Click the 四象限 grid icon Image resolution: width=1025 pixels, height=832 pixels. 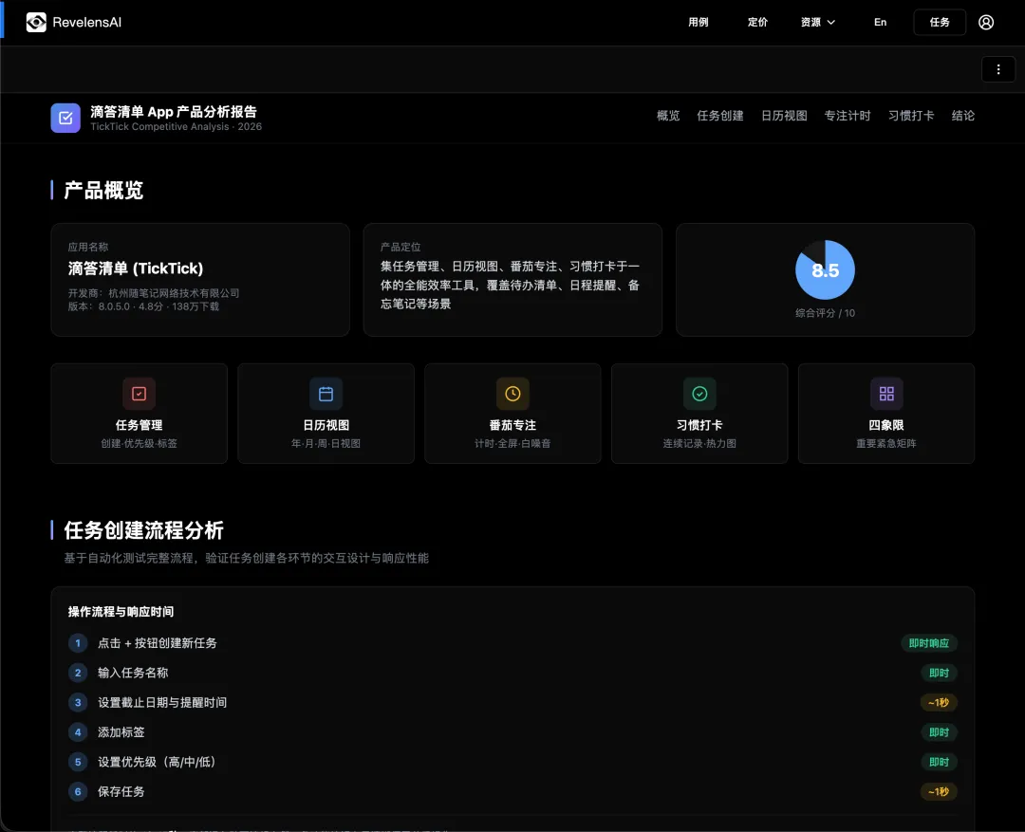(x=886, y=394)
